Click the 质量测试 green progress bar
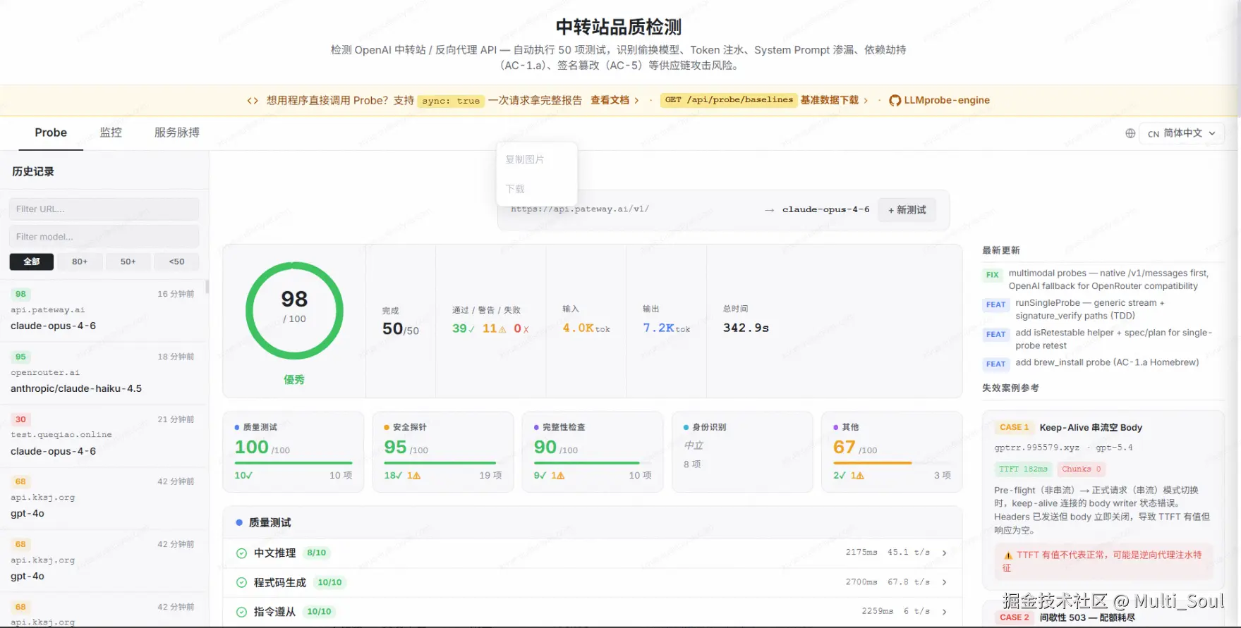1241x628 pixels. (x=293, y=463)
